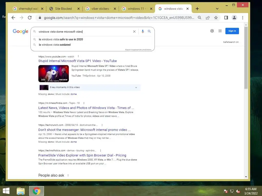Open People also ask options menu

coord(68,175)
